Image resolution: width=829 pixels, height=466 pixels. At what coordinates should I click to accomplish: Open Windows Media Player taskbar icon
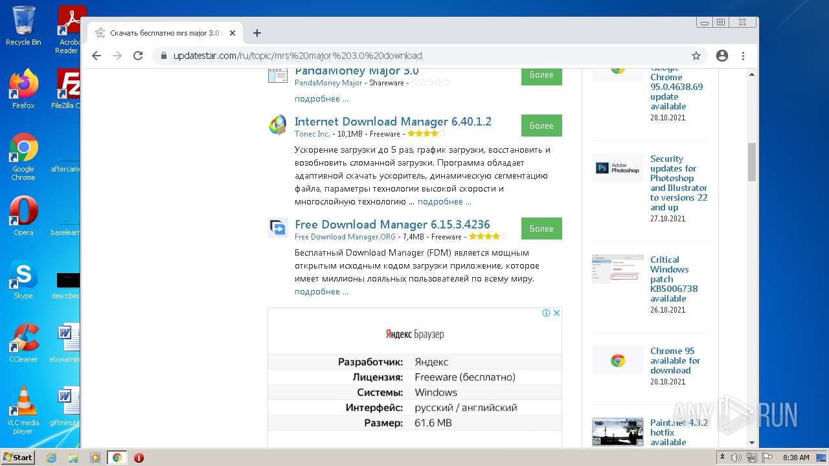pos(95,458)
